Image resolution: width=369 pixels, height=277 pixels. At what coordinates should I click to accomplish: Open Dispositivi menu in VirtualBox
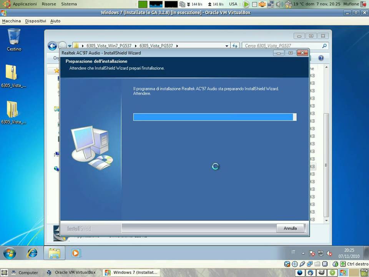(x=35, y=21)
